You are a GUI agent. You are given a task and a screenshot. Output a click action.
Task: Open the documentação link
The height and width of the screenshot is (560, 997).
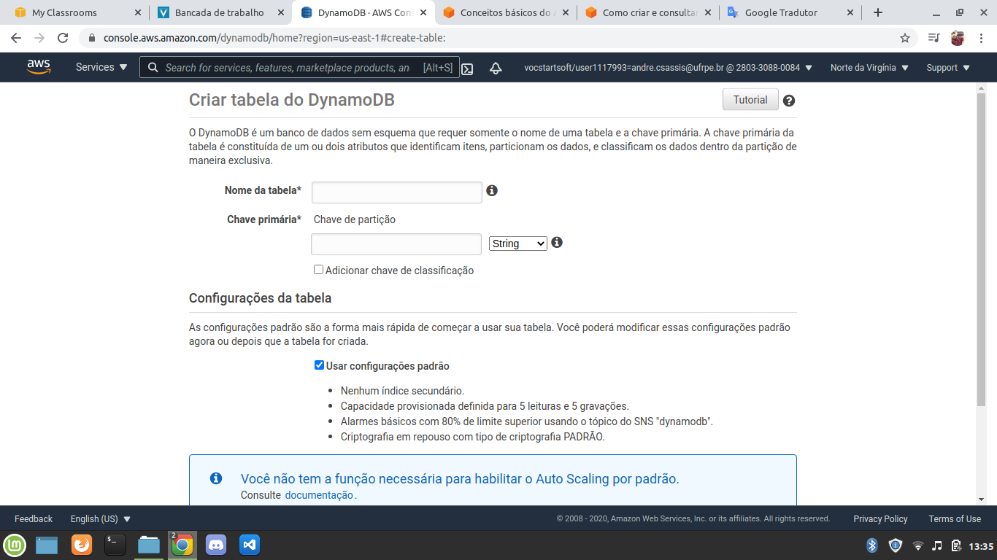tap(319, 495)
